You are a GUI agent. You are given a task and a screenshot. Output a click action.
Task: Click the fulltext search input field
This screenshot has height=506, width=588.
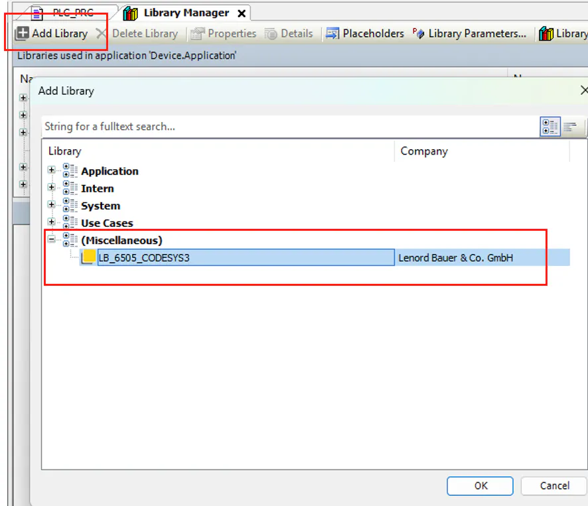click(289, 127)
